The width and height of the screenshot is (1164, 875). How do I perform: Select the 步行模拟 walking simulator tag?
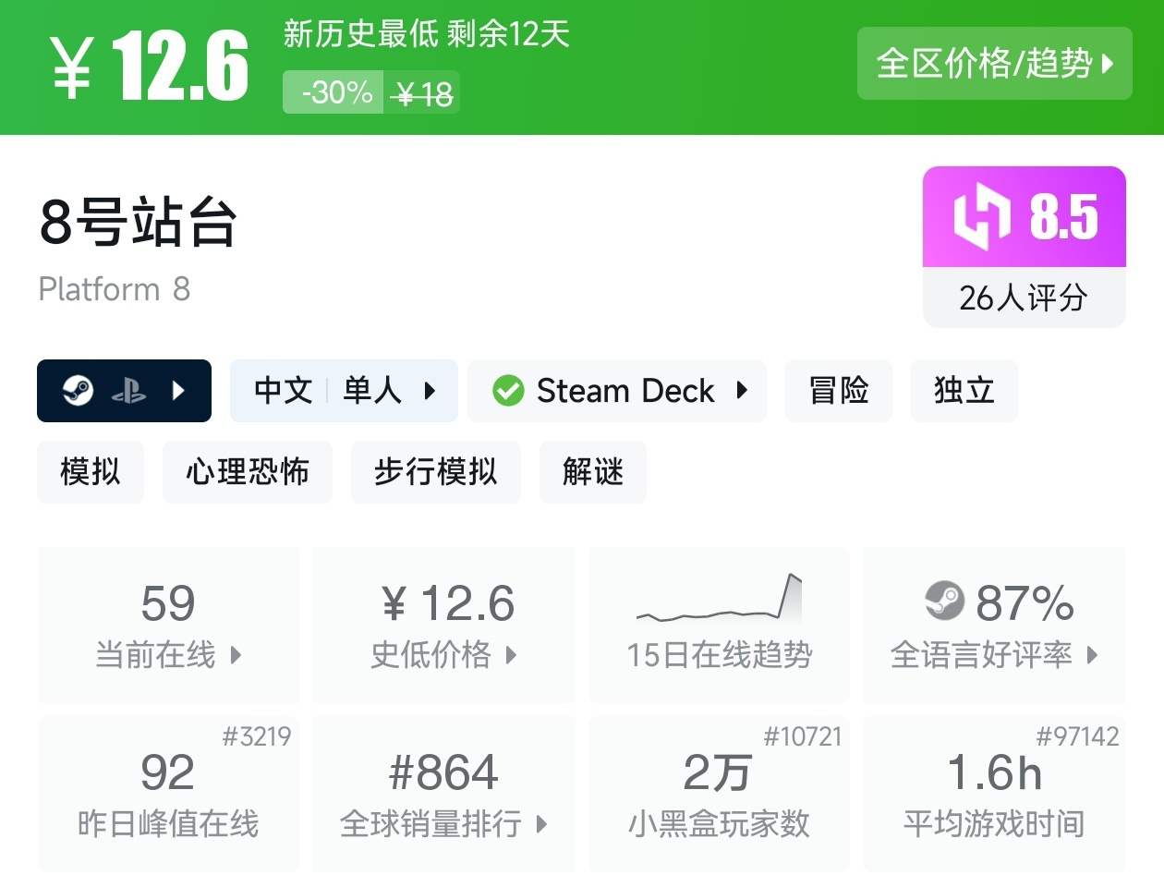pos(435,472)
